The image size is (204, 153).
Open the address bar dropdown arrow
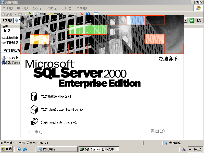[186, 20]
